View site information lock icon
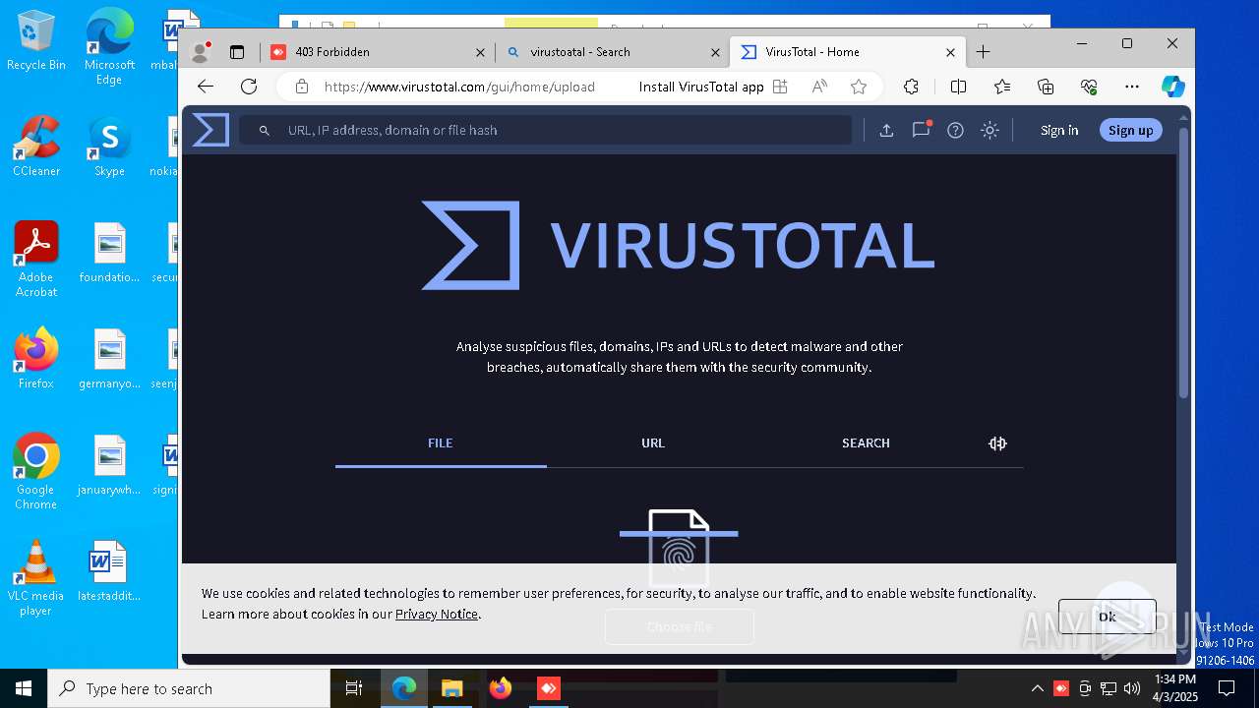Image resolution: width=1259 pixels, height=708 pixels. tap(302, 87)
